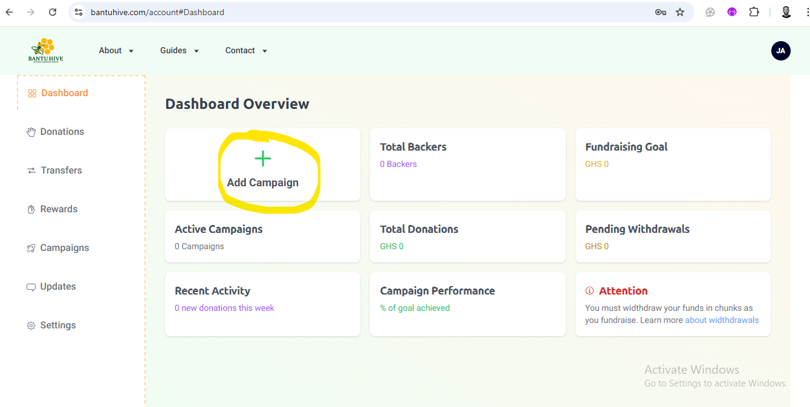Expand the Guides dropdown menu
Viewport: 810px width, 407px height.
click(180, 51)
